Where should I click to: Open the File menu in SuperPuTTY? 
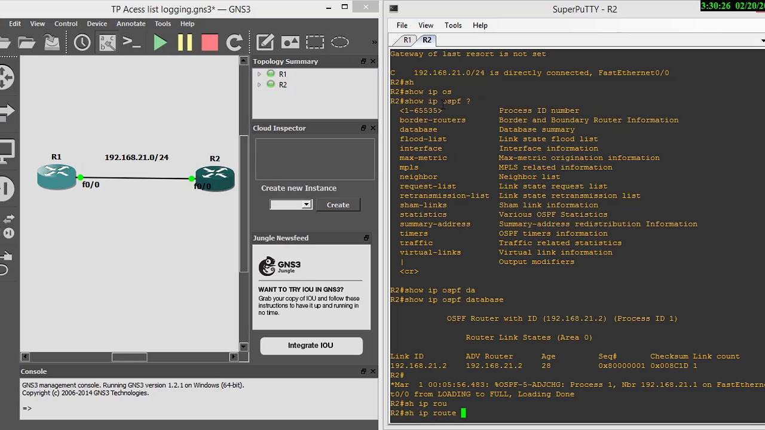(402, 25)
